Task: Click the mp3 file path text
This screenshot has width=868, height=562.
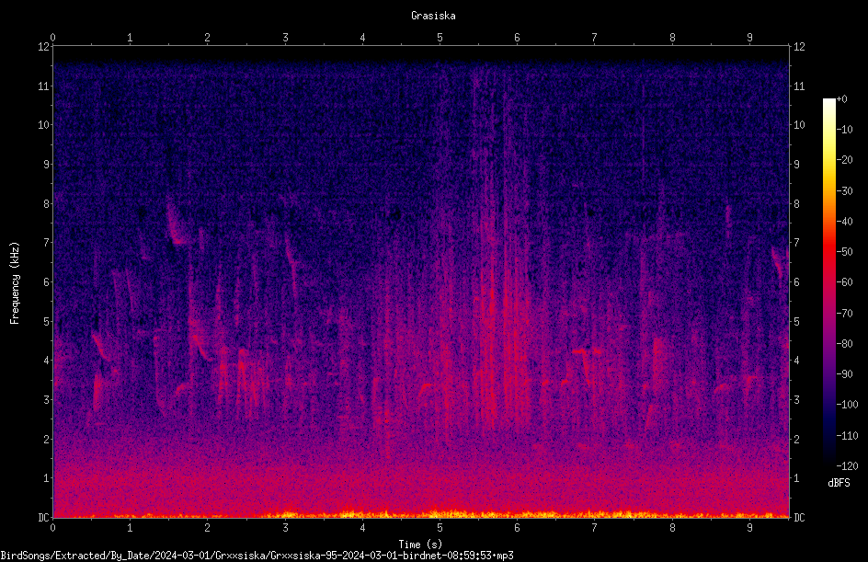Action: [x=257, y=556]
